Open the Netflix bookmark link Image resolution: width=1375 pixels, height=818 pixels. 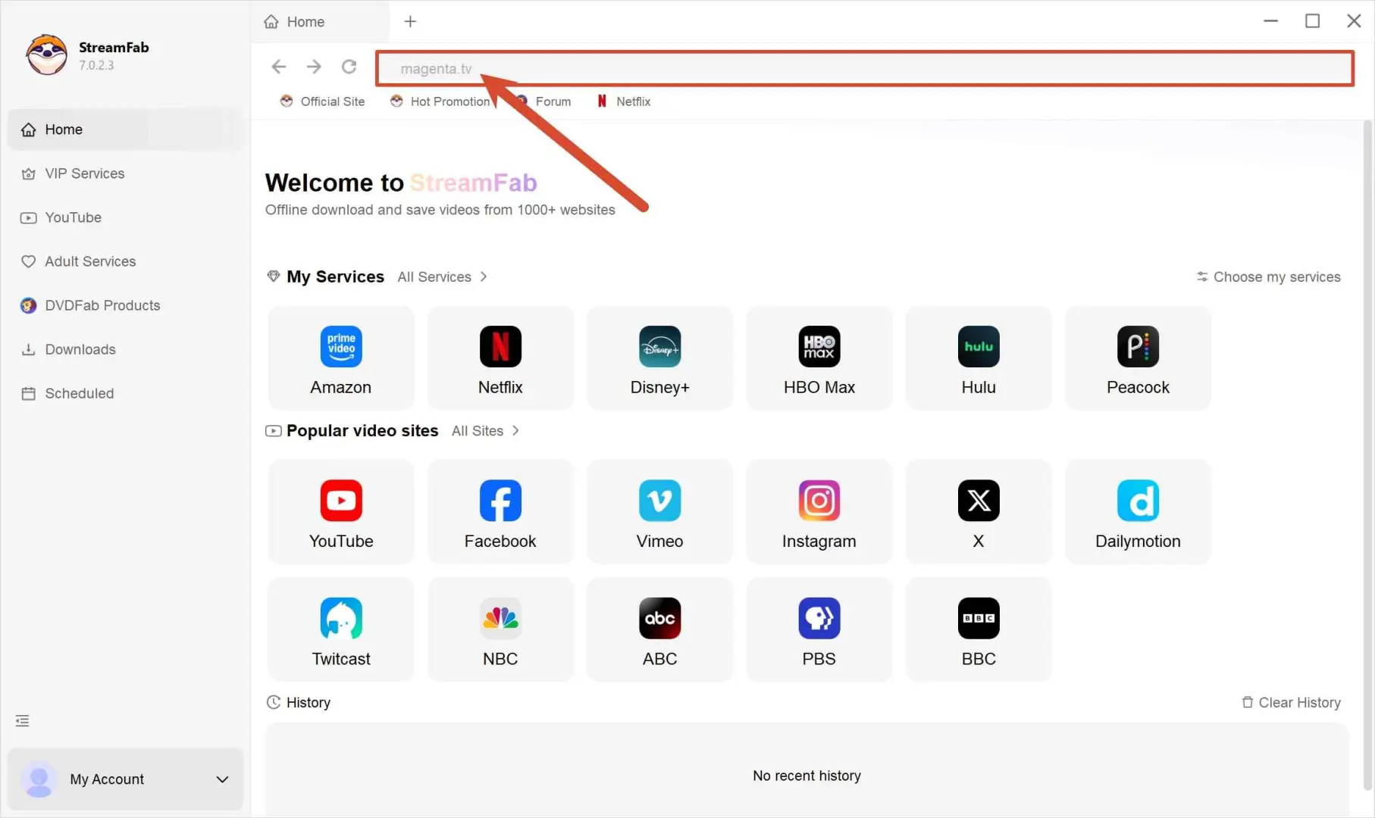(624, 101)
